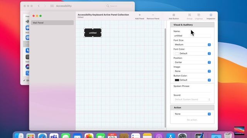The image size is (247, 138).
Task: Toggle Show Accessibility status checkbox in Accessibility window
Action: [24, 80]
